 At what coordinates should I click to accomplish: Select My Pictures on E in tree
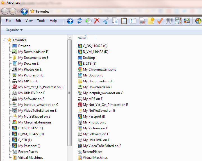(31, 75)
